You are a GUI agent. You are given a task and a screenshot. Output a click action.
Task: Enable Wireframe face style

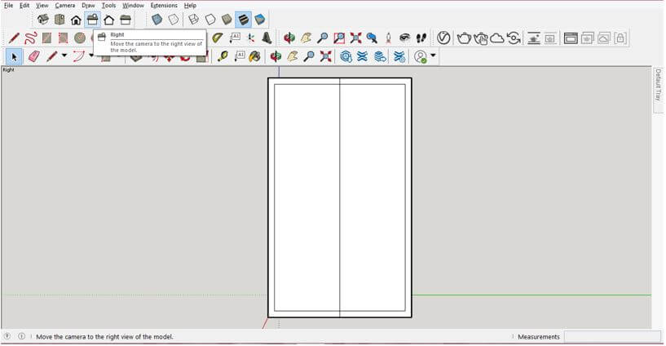pyautogui.click(x=194, y=20)
